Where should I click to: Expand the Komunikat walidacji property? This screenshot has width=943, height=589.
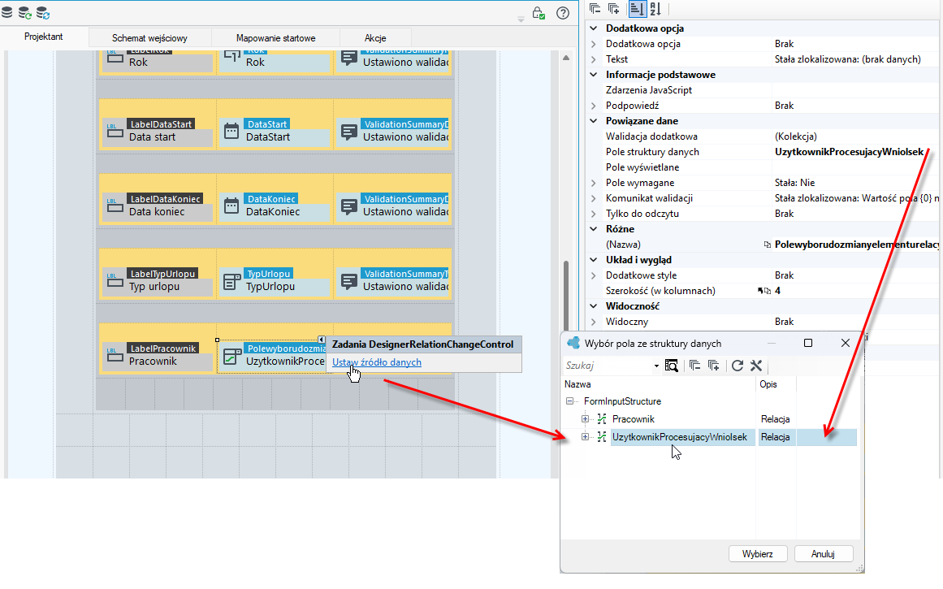(594, 198)
